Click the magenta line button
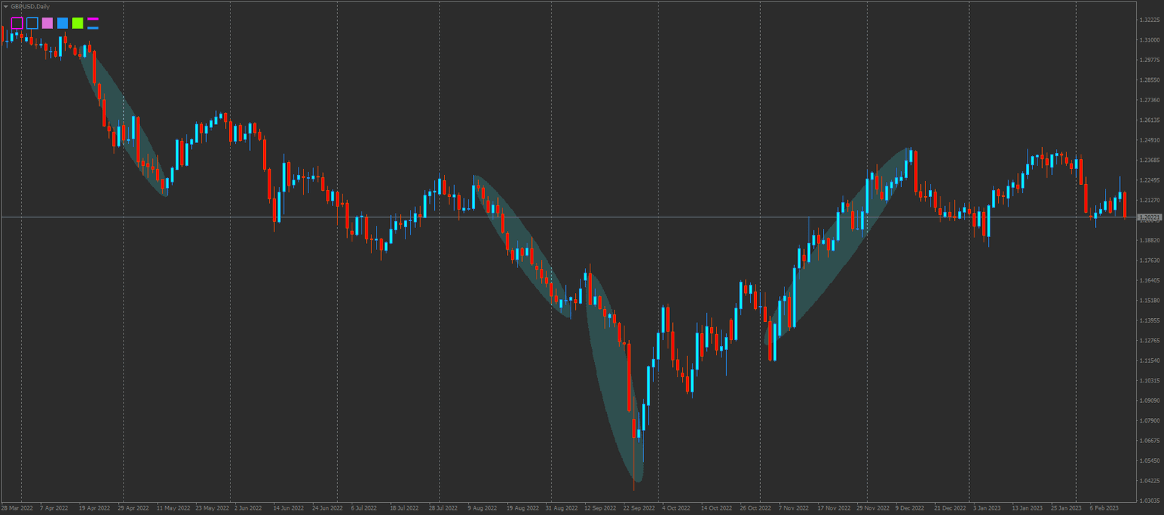Screen dimensions: 1164x515 pos(92,19)
